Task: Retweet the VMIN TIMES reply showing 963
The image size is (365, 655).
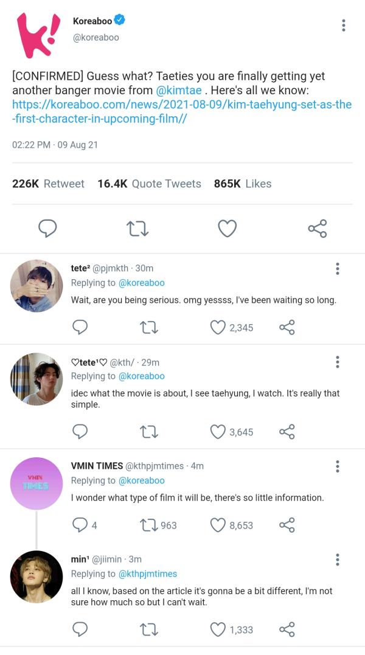Action: (x=149, y=525)
